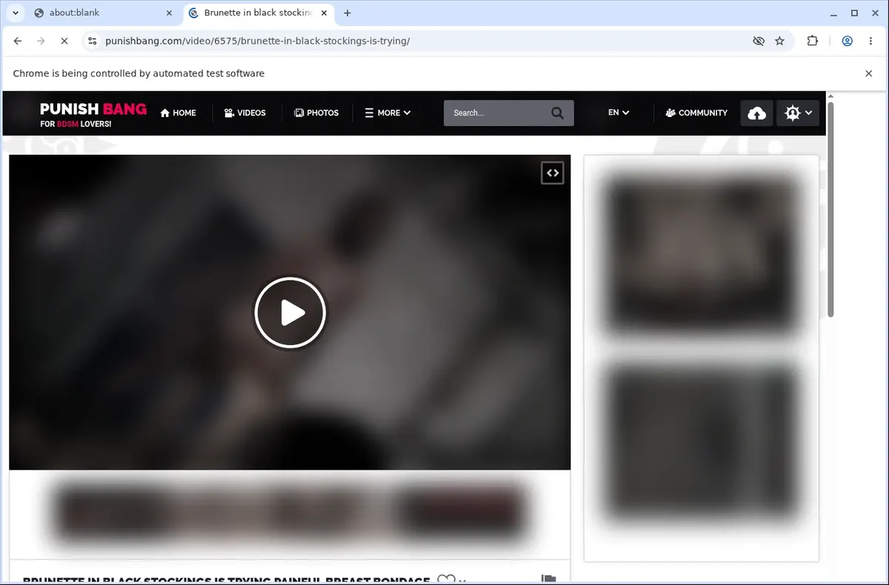Open the Videos navigation item
This screenshot has height=585, width=889.
pos(244,113)
